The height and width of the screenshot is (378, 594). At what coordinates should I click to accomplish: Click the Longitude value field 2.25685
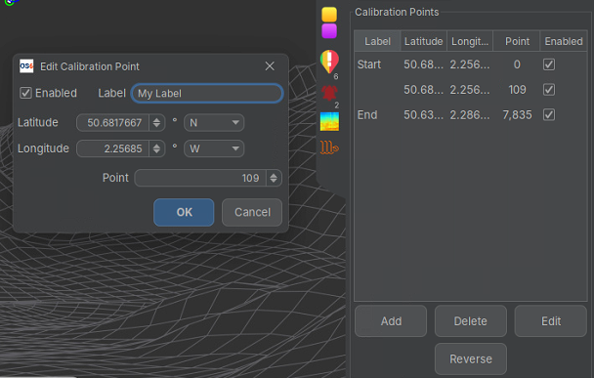[x=113, y=148]
